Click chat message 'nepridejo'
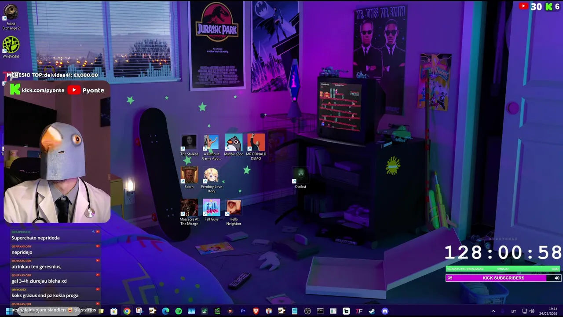 (22, 252)
